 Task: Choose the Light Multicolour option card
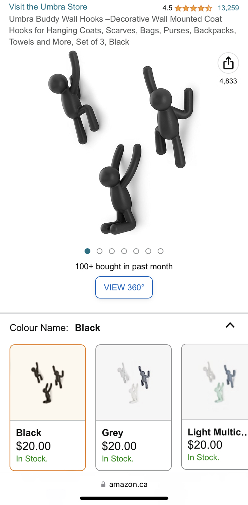pyautogui.click(x=215, y=407)
